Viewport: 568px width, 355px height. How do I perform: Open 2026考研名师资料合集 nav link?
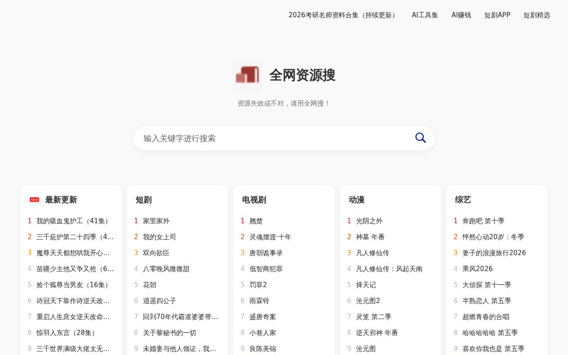pyautogui.click(x=343, y=15)
